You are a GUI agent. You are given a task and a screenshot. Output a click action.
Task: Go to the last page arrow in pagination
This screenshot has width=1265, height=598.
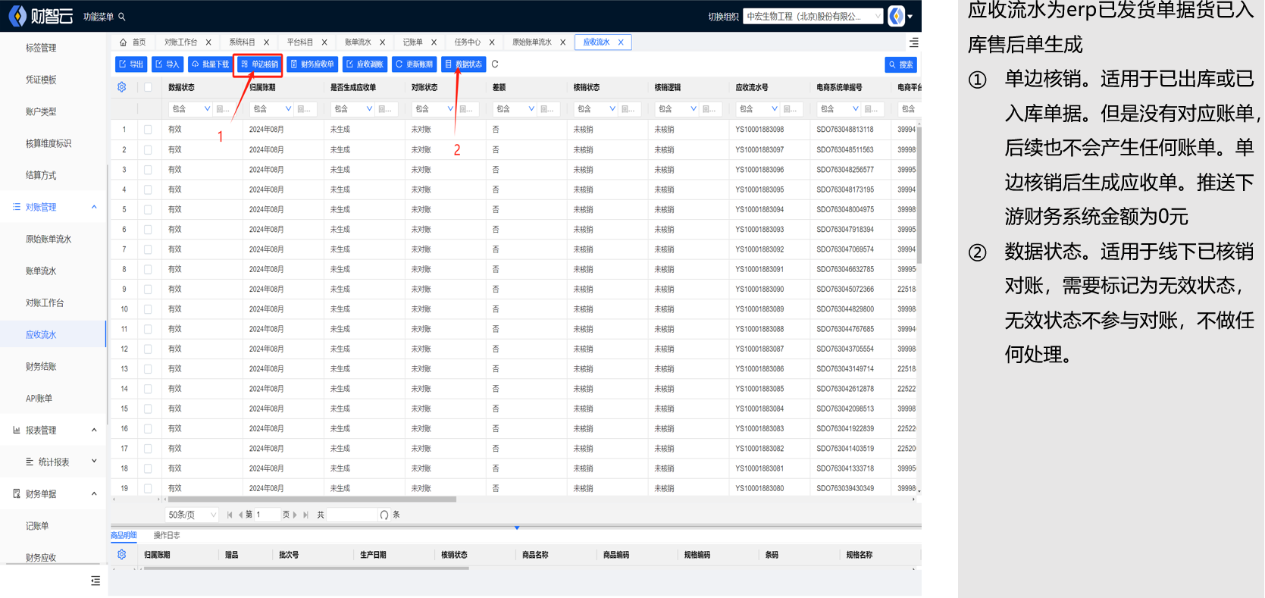click(305, 515)
